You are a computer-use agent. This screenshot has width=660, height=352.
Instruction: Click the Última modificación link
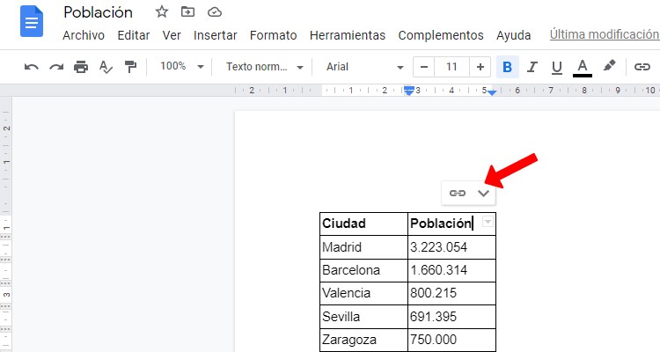tap(604, 35)
